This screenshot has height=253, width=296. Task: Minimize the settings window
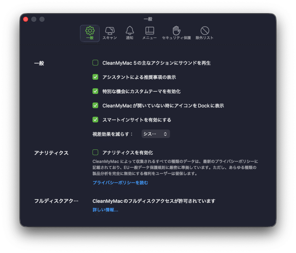(x=34, y=19)
